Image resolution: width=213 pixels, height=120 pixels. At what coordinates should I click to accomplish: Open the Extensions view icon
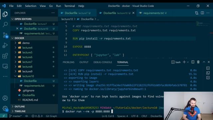(x=5, y=56)
